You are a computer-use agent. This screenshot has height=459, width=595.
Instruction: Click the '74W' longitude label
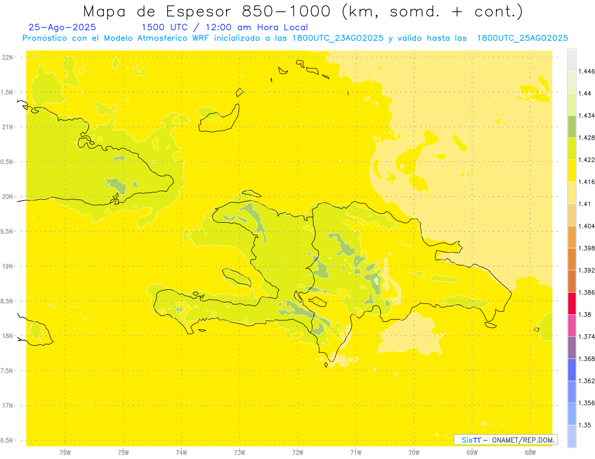(181, 453)
